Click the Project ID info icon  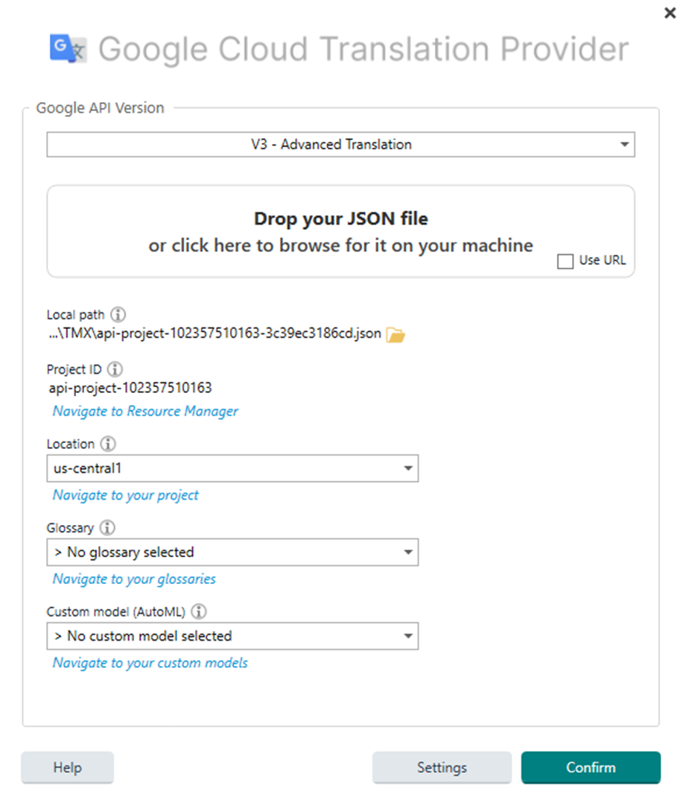point(115,368)
